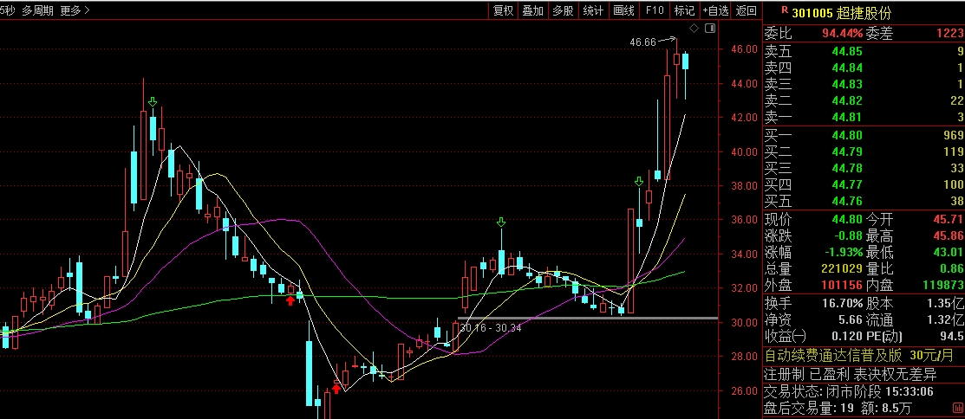
Task: Open the F10 company info
Action: tap(655, 10)
